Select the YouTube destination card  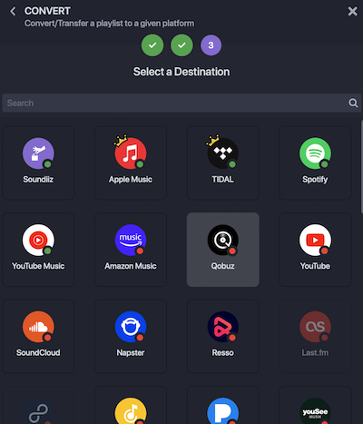[315, 250]
